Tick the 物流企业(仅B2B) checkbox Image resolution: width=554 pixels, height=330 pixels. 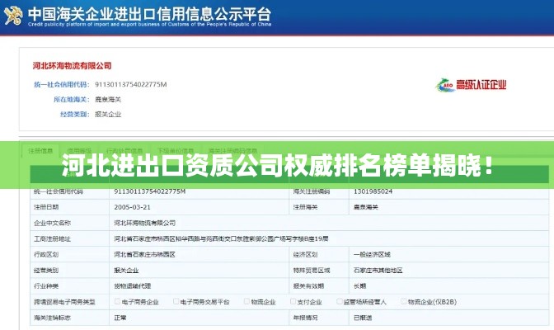tap(403, 301)
